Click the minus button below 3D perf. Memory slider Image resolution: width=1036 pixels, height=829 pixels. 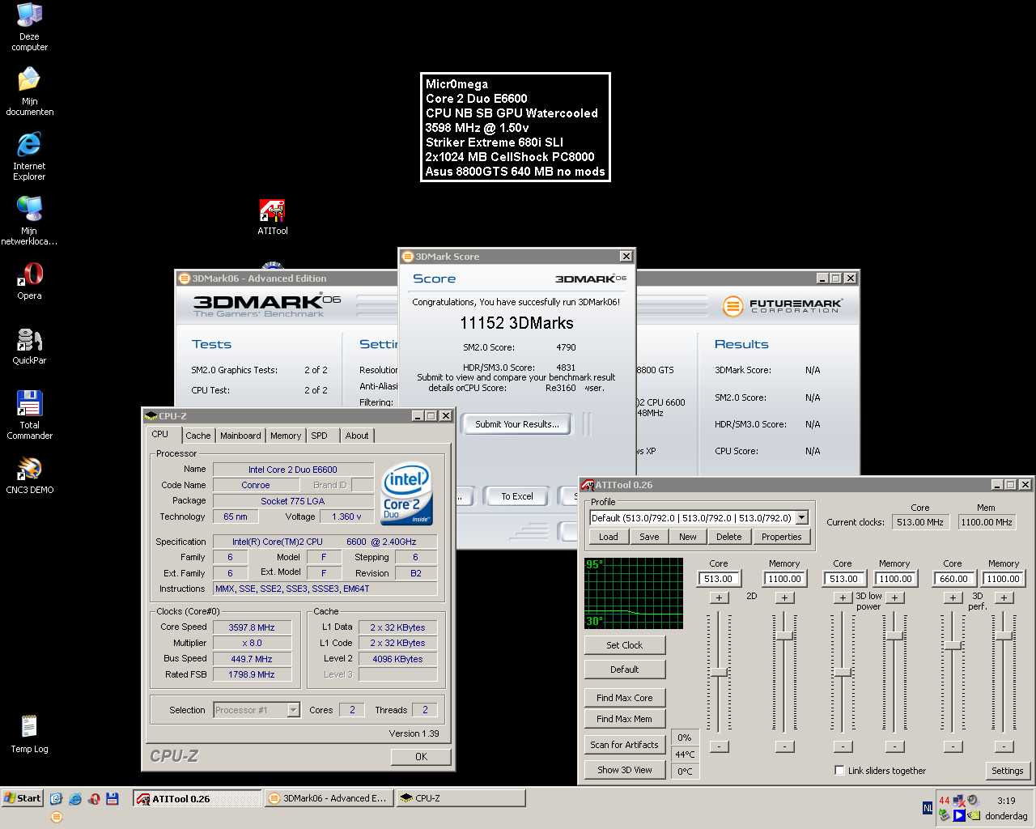point(1004,746)
